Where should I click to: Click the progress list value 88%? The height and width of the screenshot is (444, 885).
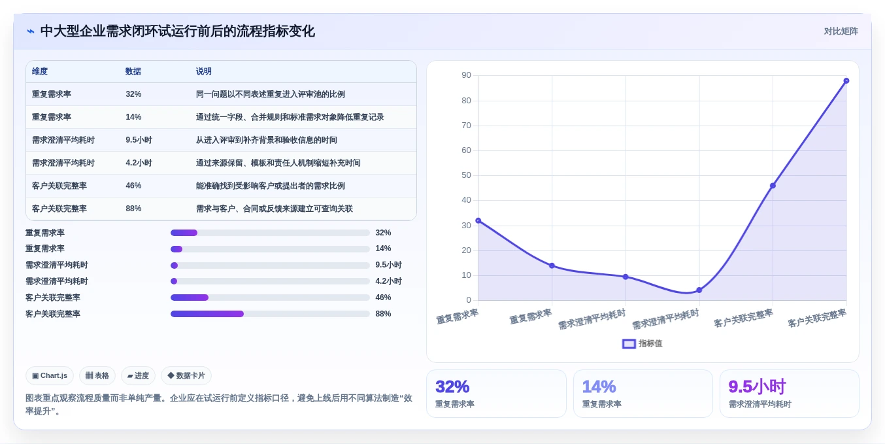[x=383, y=314]
